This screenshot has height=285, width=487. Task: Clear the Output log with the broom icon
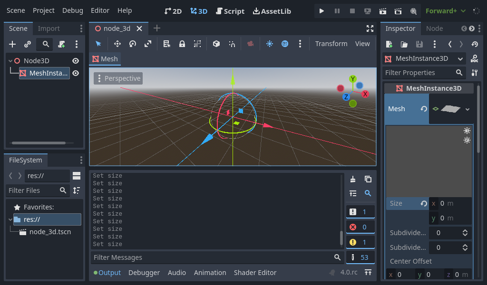point(352,179)
